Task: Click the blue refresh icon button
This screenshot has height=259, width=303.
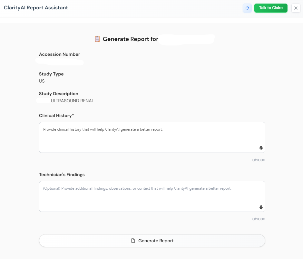Action: coord(247,8)
